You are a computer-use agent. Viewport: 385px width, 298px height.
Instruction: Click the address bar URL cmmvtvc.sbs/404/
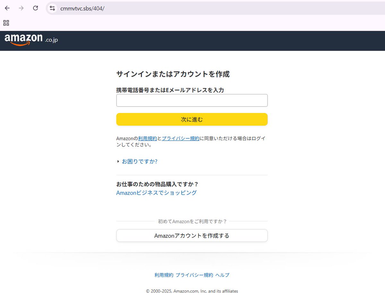[82, 8]
